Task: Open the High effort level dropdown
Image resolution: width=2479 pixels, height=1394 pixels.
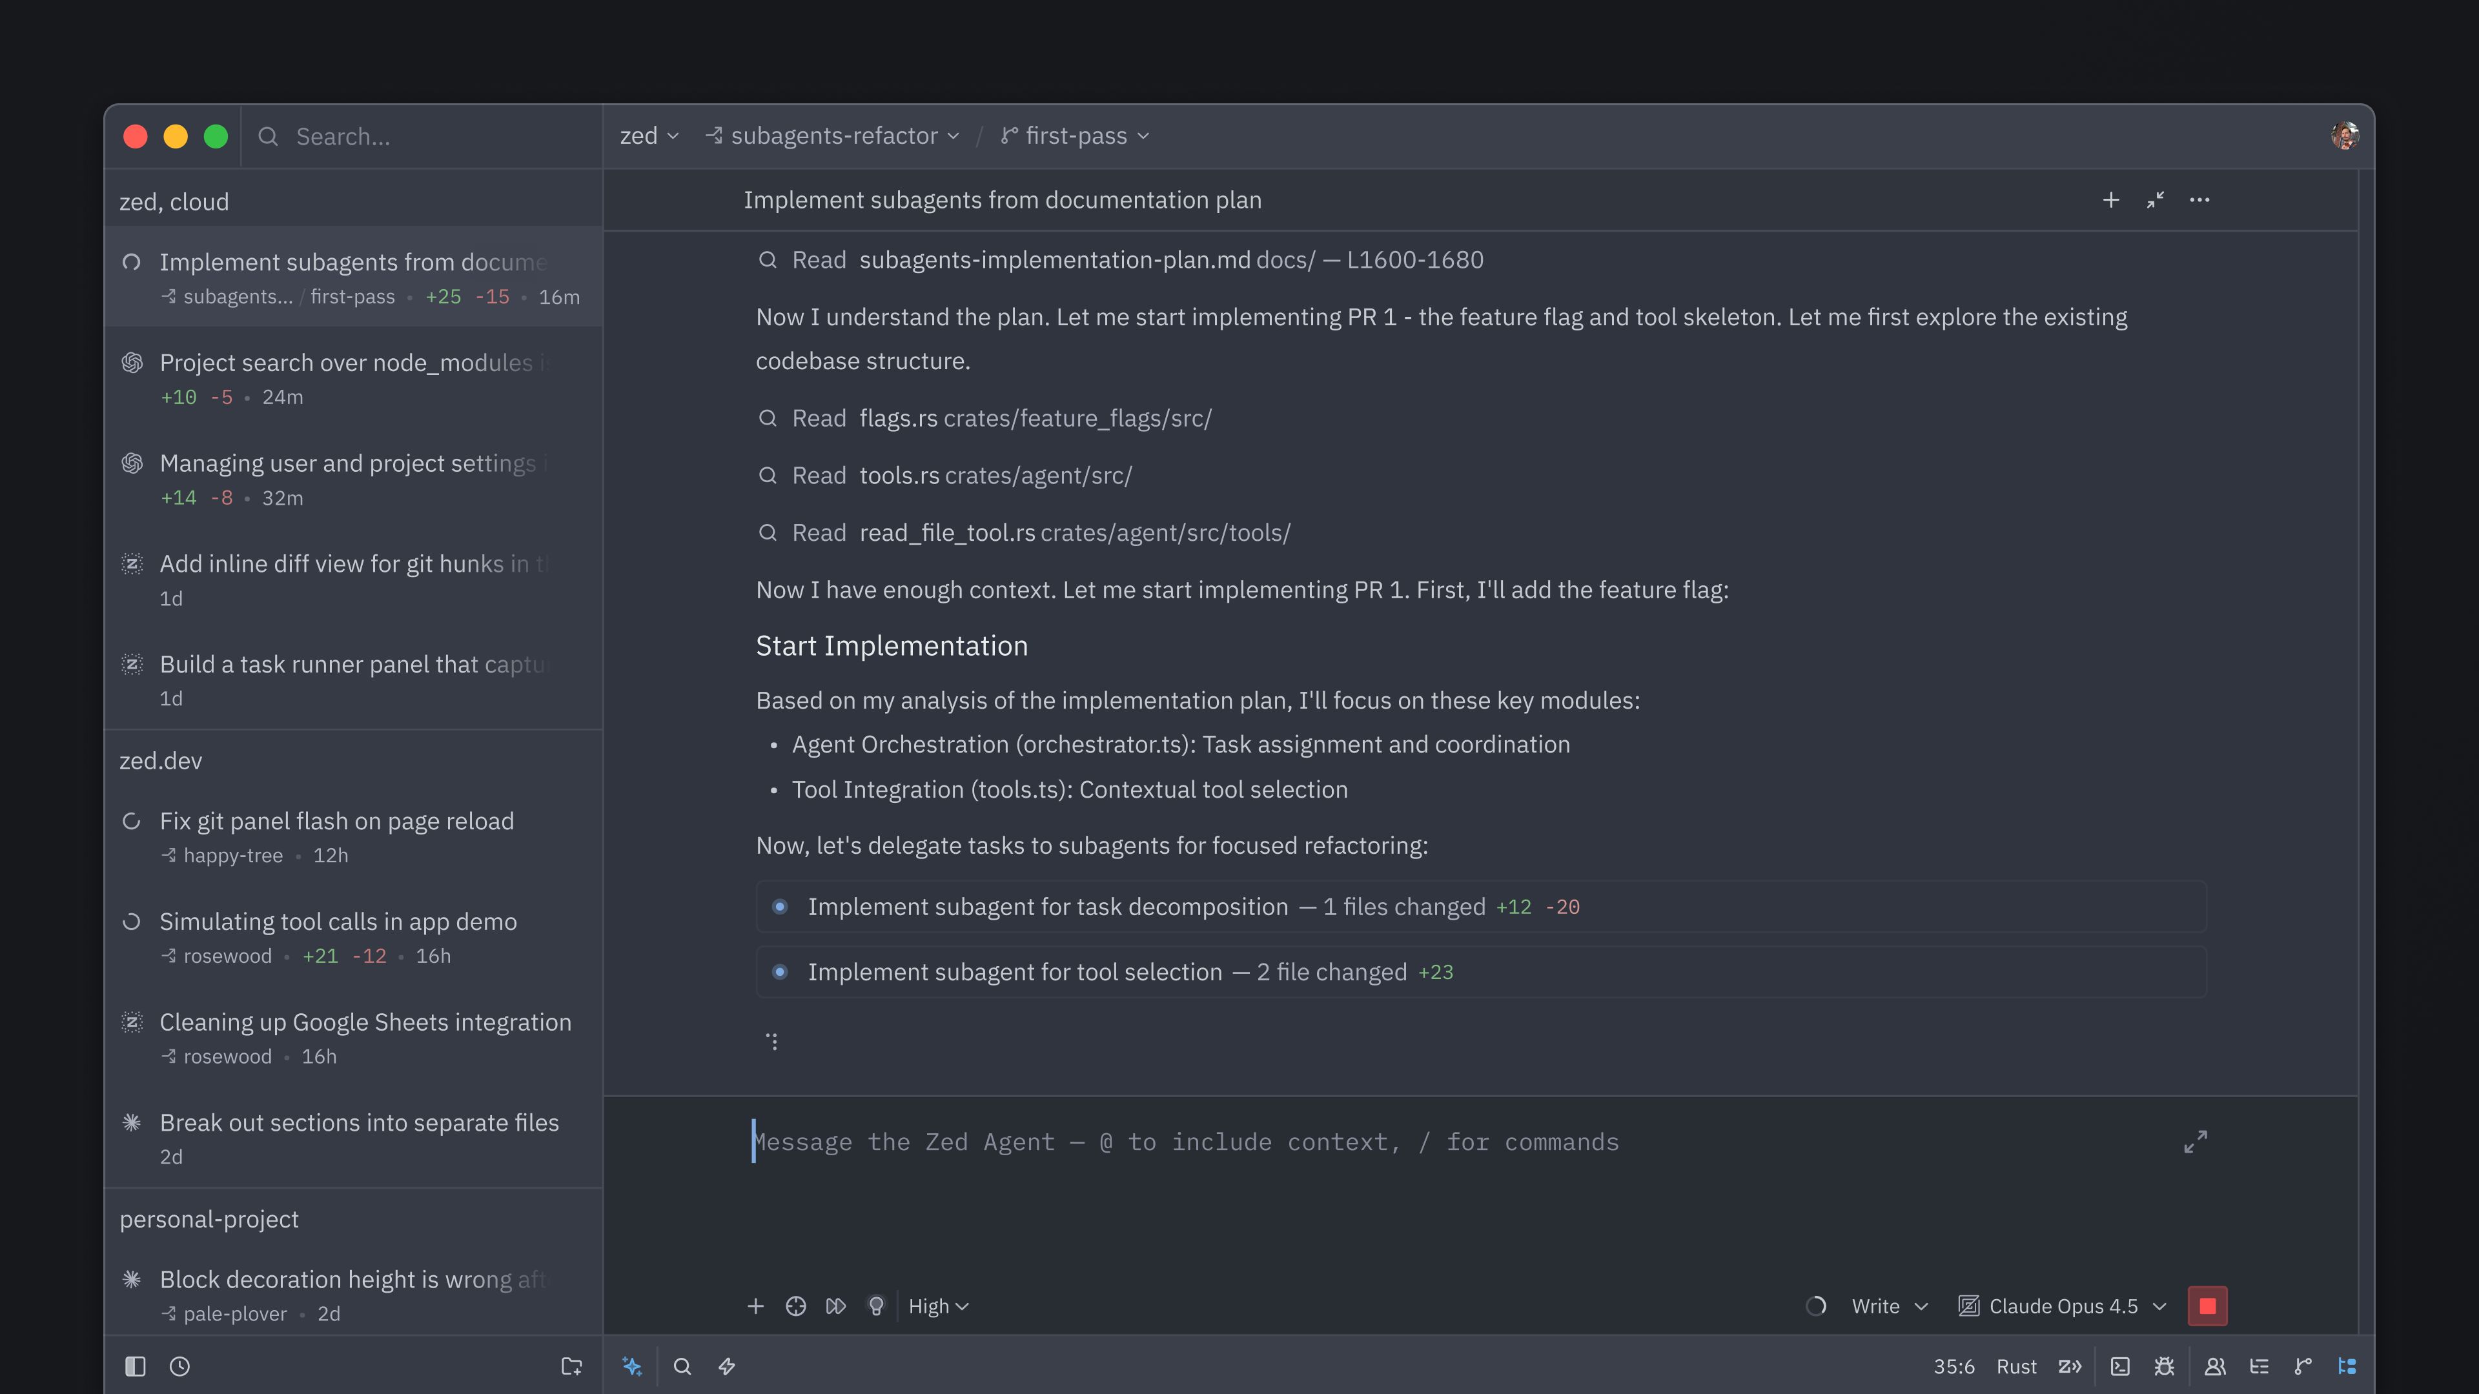Action: click(x=938, y=1306)
